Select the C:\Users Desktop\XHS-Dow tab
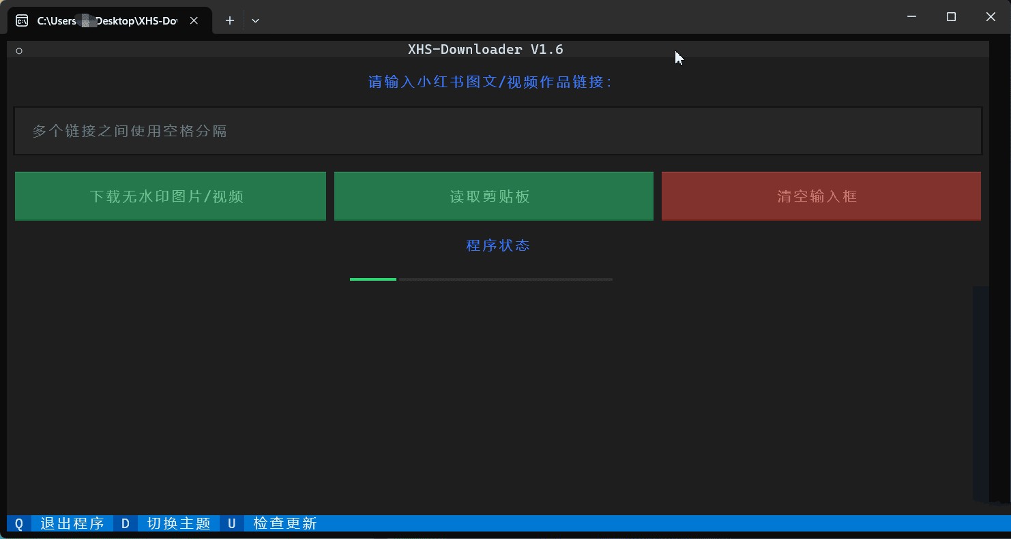The height and width of the screenshot is (539, 1011). pyautogui.click(x=109, y=20)
